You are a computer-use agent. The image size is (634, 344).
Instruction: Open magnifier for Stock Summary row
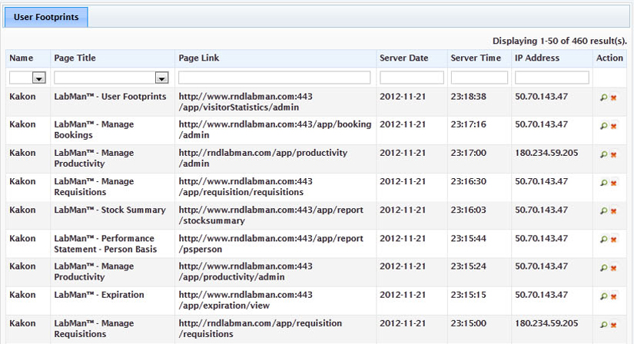604,211
